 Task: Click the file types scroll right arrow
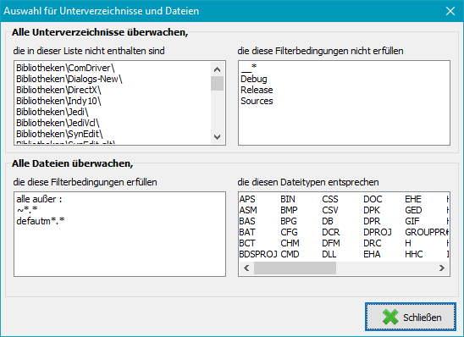point(442,268)
